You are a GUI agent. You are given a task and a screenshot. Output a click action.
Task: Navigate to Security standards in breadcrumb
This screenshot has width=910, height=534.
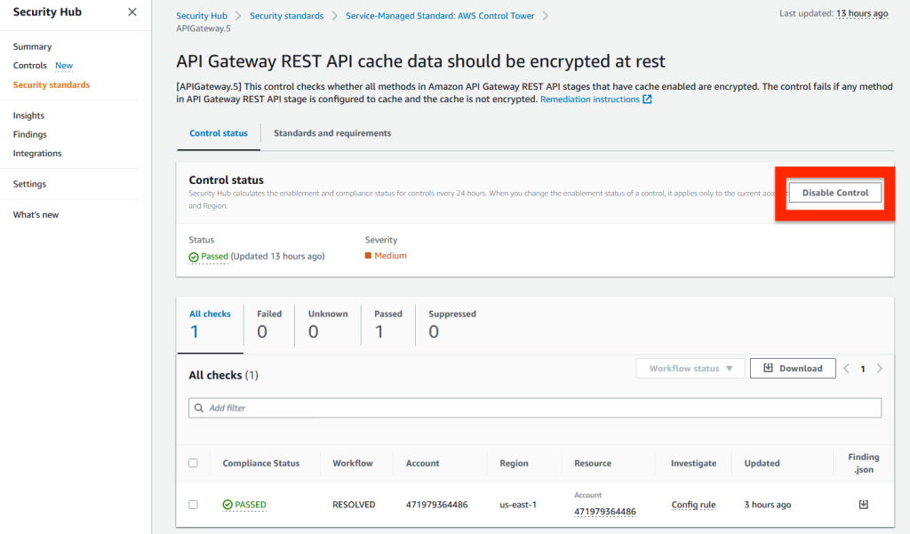pyautogui.click(x=286, y=16)
